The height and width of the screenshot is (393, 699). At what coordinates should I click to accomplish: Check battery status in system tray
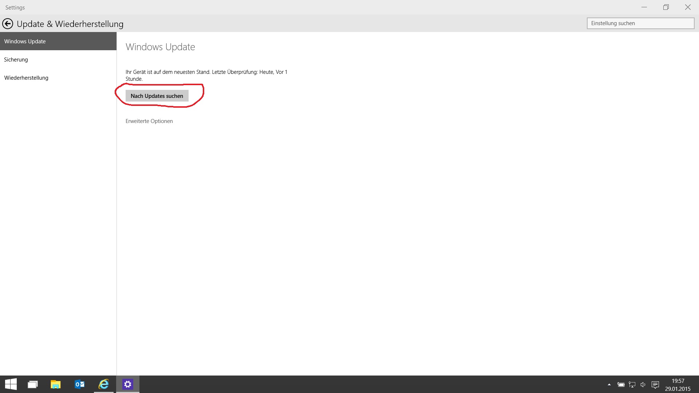(621, 385)
